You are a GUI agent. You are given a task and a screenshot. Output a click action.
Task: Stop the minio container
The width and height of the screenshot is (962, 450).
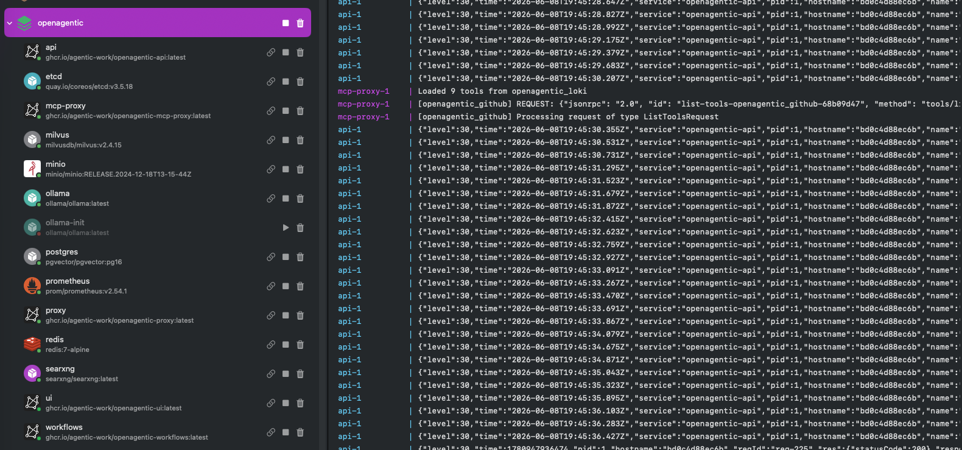point(286,169)
